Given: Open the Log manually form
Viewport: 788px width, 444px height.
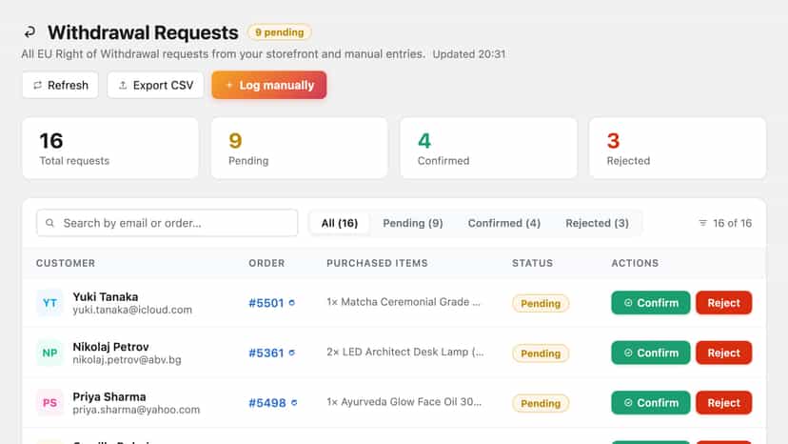Looking at the screenshot, I should (269, 85).
